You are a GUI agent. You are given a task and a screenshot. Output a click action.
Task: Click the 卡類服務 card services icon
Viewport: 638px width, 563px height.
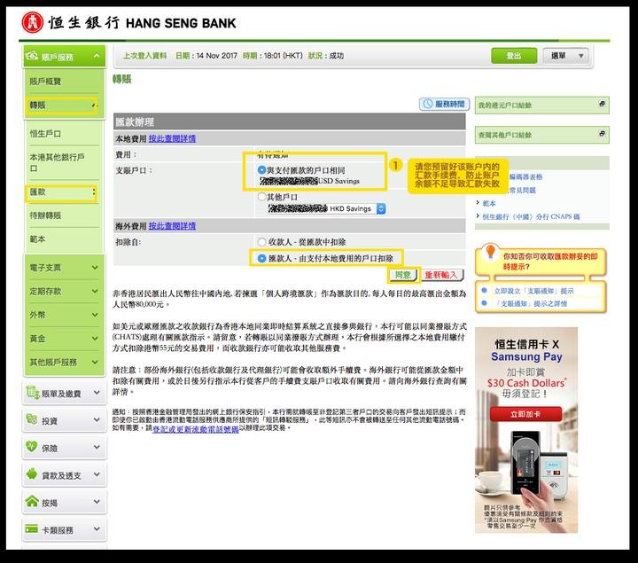33,530
